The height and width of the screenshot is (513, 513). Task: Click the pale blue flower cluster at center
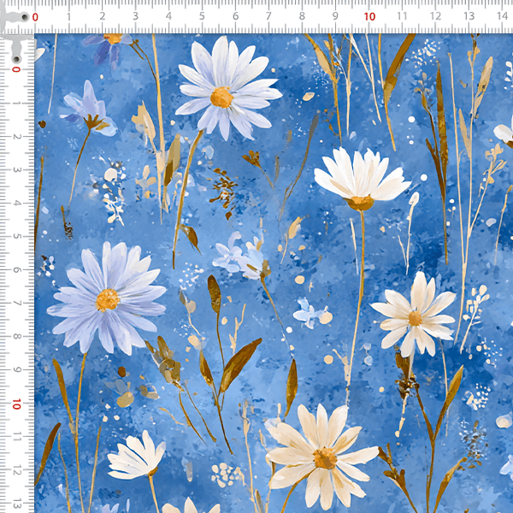[239, 256]
